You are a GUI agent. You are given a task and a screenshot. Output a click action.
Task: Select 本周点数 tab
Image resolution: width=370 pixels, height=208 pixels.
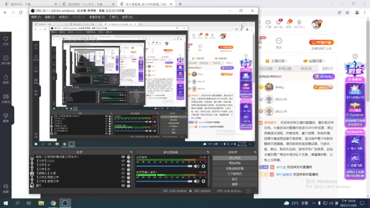click(285, 68)
